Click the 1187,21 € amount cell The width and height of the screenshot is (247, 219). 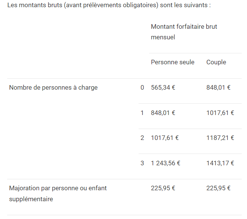click(x=220, y=138)
